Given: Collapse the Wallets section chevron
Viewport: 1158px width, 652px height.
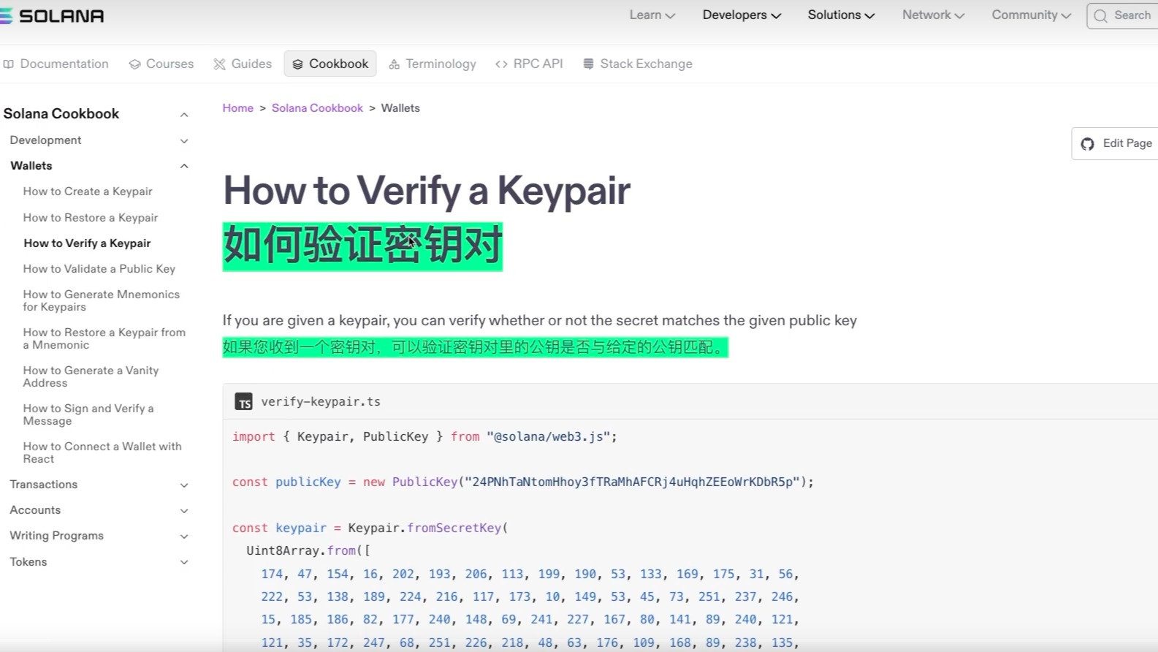Looking at the screenshot, I should 184,166.
